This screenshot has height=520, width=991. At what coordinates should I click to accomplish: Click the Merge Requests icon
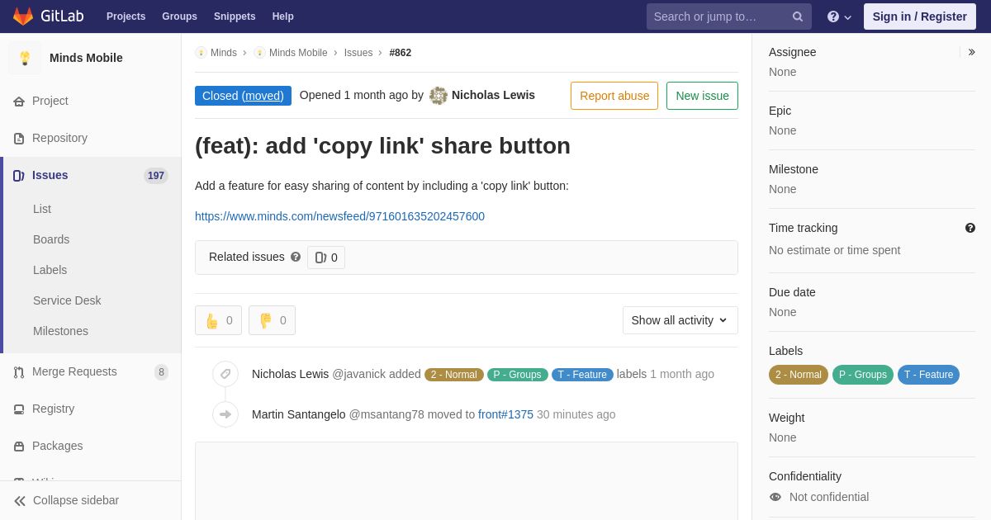pyautogui.click(x=19, y=372)
